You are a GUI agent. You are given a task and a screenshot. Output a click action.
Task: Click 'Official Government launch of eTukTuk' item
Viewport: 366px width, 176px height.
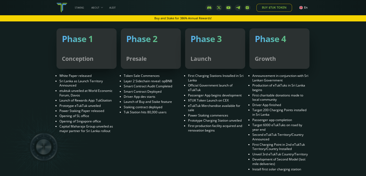pyautogui.click(x=210, y=88)
